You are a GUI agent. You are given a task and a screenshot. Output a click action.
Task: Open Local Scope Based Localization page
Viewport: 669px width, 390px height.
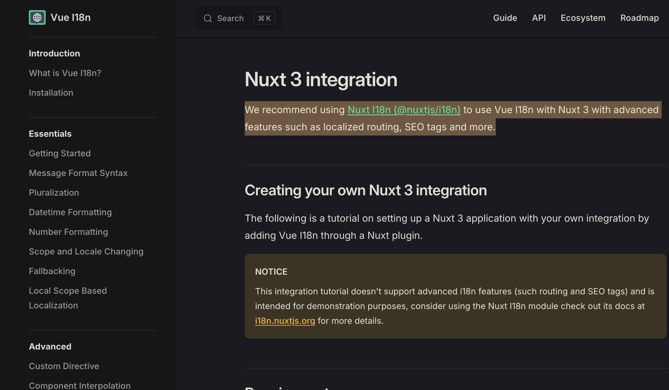coord(68,298)
